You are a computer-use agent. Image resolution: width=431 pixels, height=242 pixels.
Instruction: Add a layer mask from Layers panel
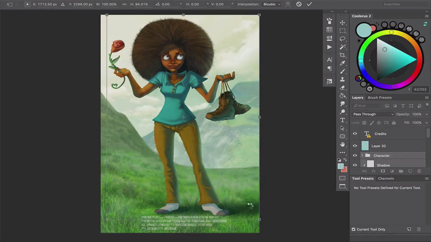pyautogui.click(x=383, y=171)
